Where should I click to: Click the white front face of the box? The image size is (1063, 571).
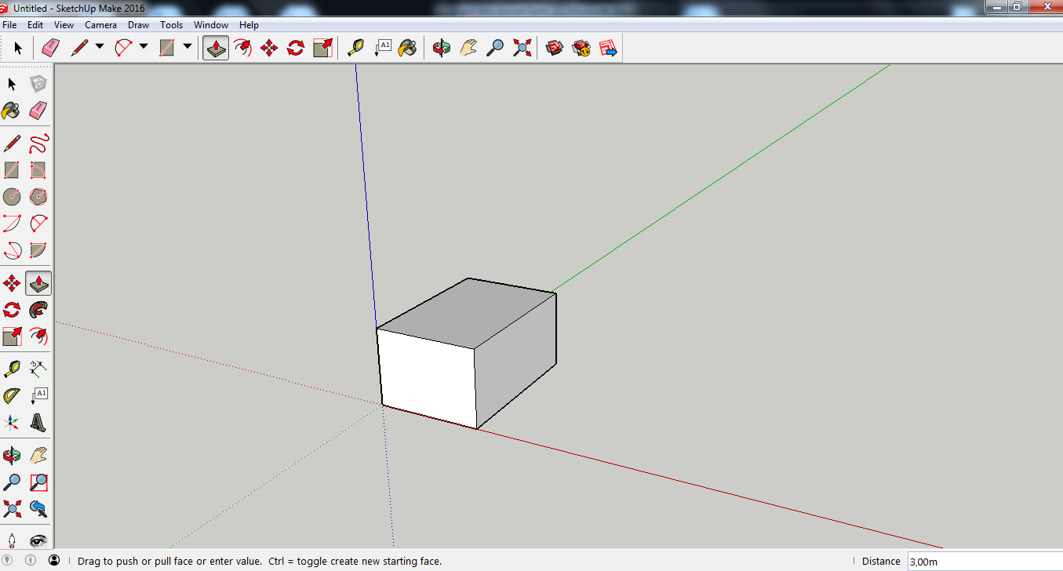click(x=428, y=378)
